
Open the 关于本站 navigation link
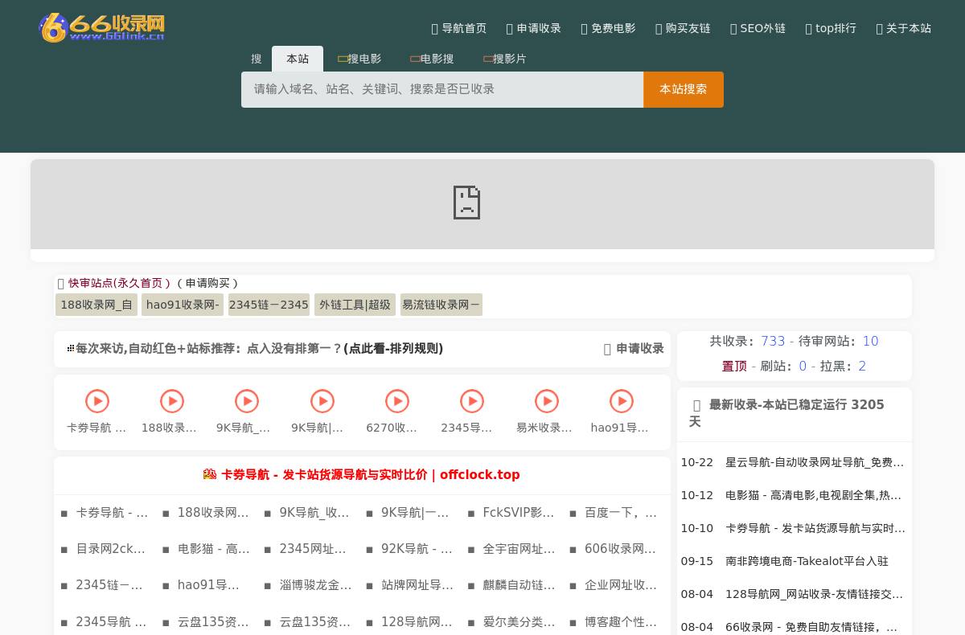[904, 28]
